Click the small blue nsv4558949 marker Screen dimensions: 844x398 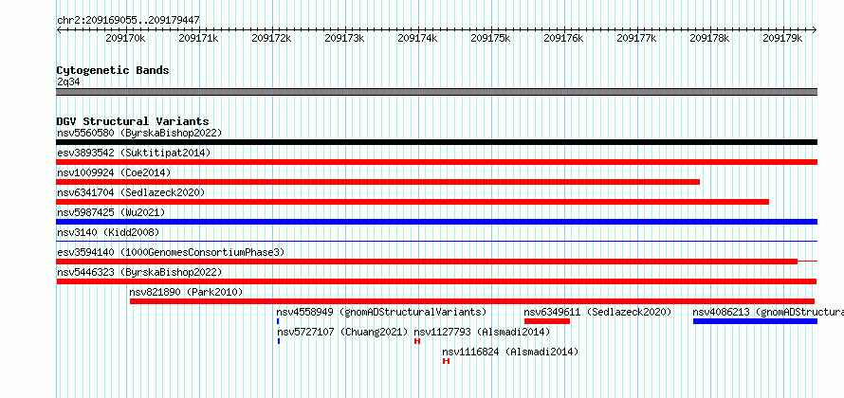(x=278, y=321)
